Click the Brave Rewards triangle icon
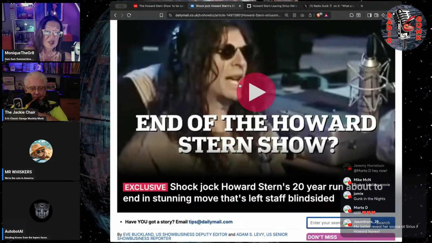 point(326,15)
